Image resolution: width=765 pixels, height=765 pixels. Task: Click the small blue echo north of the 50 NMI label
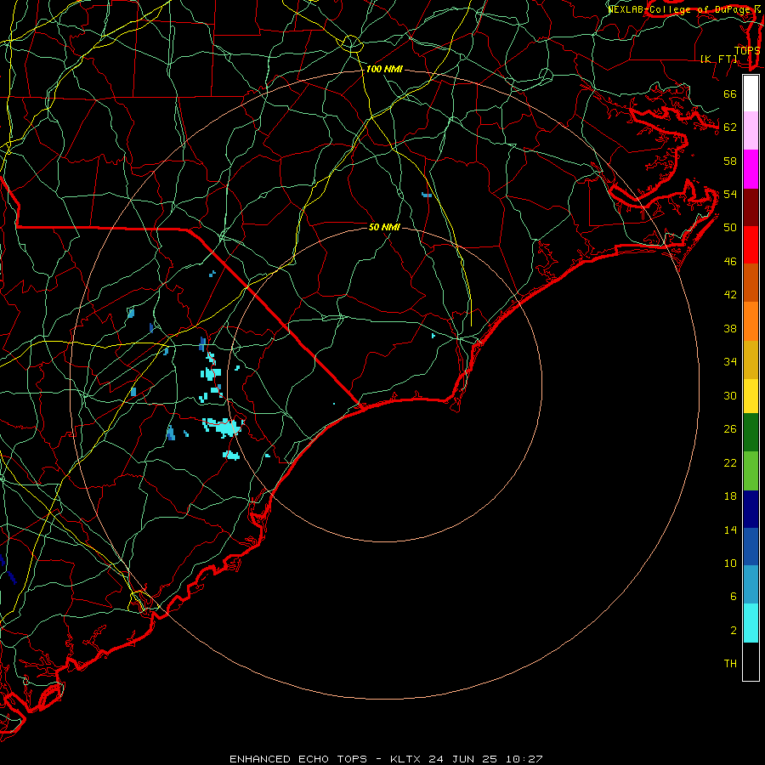tap(427, 195)
